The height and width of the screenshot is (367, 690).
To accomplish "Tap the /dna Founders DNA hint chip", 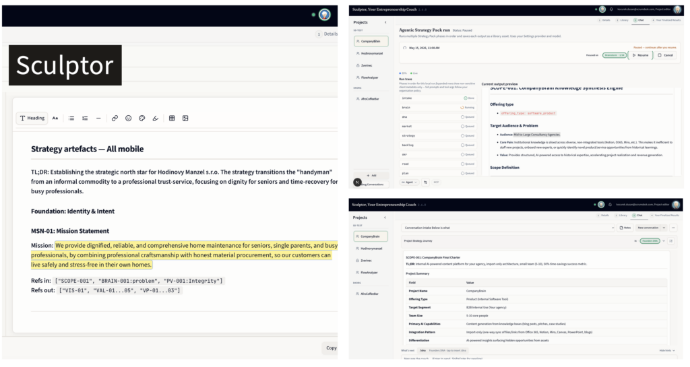I will (x=442, y=350).
